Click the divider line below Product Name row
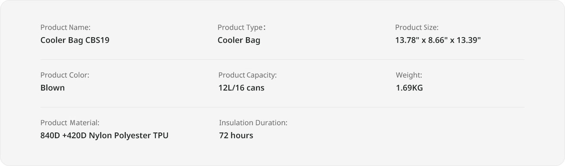 [x=282, y=59]
